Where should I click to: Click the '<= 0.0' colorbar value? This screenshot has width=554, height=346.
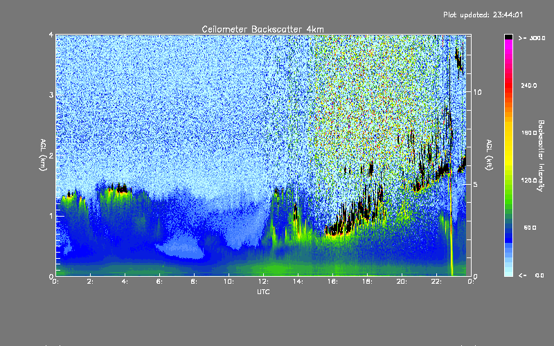[x=531, y=275]
